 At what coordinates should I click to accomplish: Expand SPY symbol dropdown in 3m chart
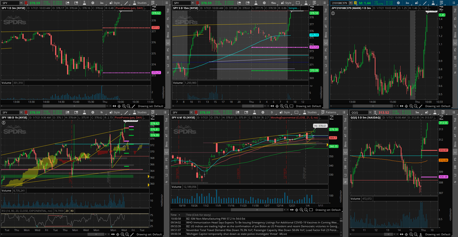click(21, 3)
